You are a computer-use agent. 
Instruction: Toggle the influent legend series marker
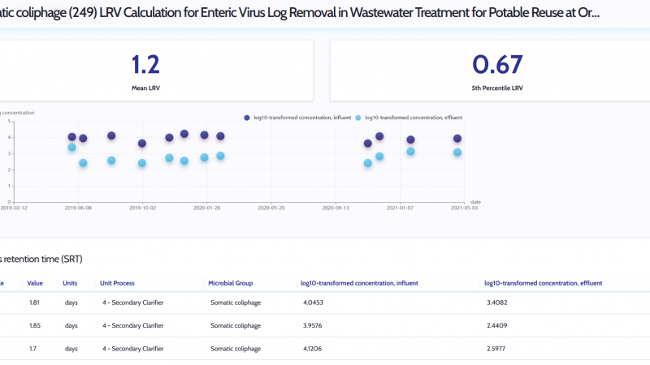(247, 118)
